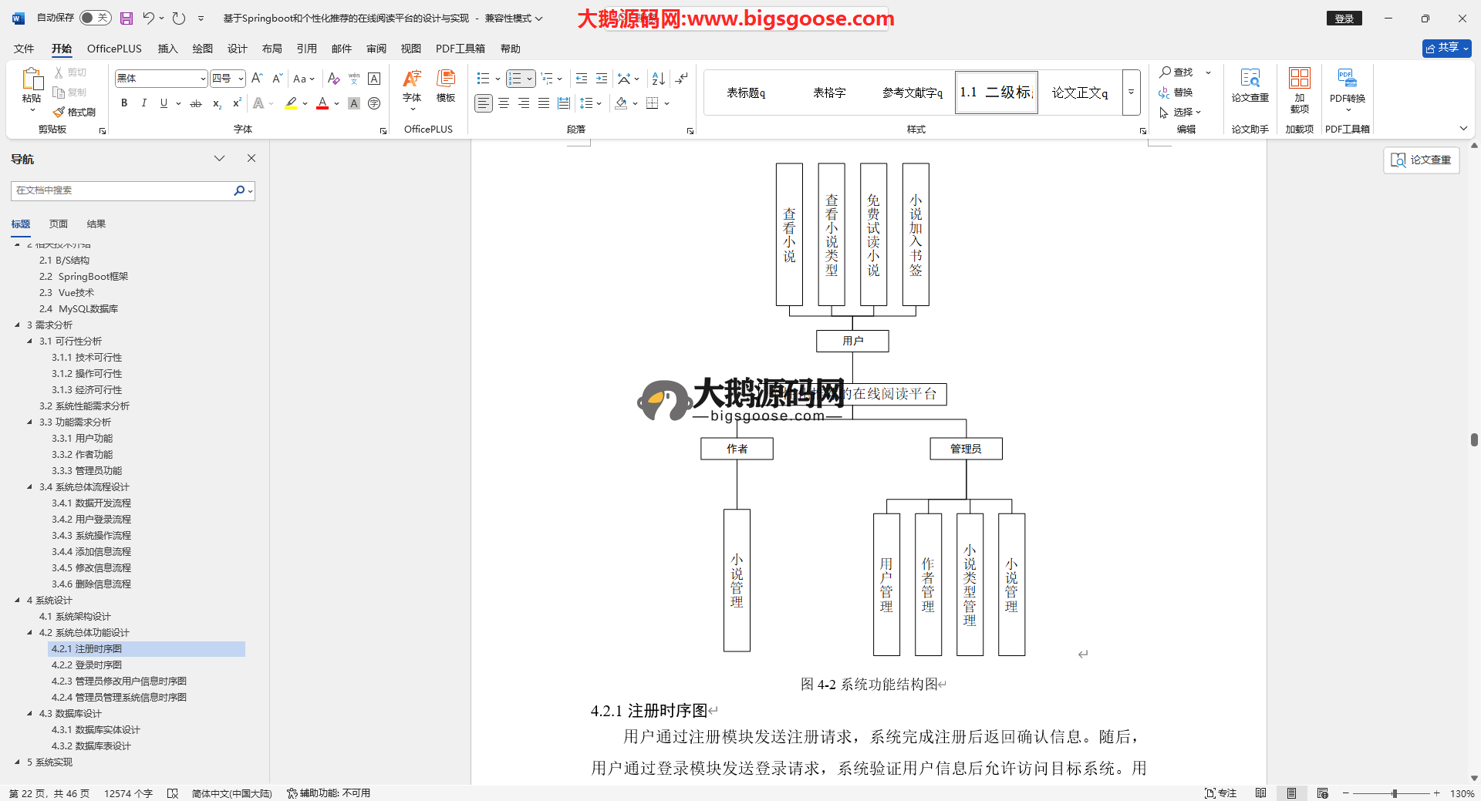
Task: Click the PDF转换 icon in ribbon
Action: pyautogui.click(x=1347, y=85)
